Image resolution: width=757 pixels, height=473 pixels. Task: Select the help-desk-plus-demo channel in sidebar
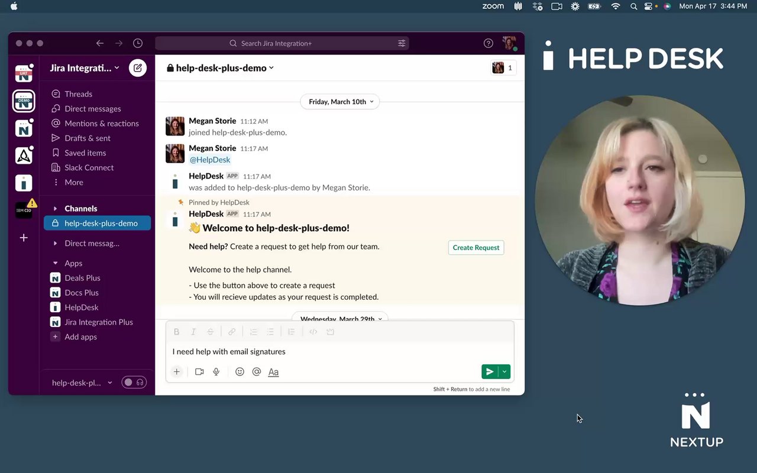pyautogui.click(x=98, y=223)
